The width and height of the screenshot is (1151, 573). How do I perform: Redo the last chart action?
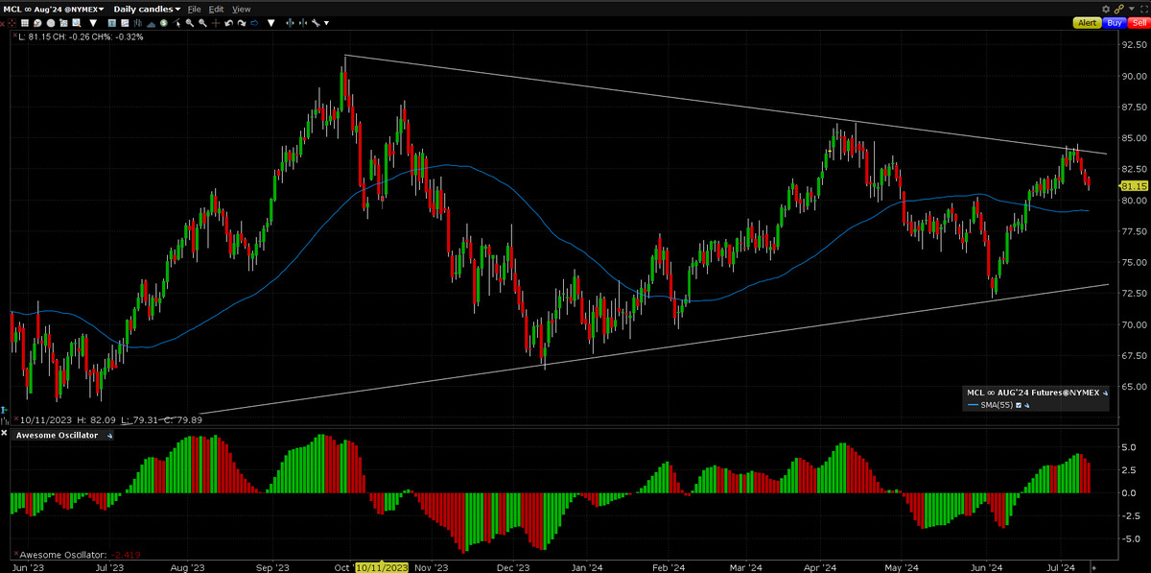point(241,22)
